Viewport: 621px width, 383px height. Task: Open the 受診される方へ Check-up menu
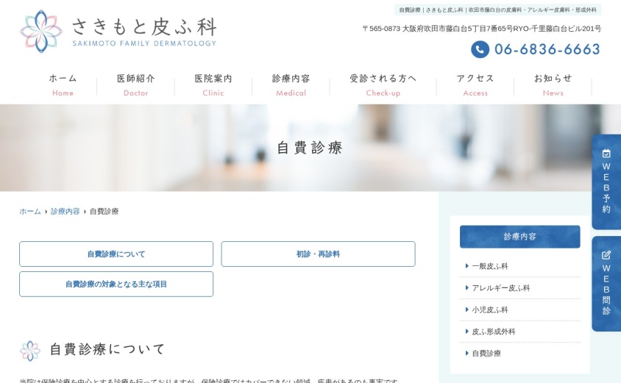(x=383, y=85)
